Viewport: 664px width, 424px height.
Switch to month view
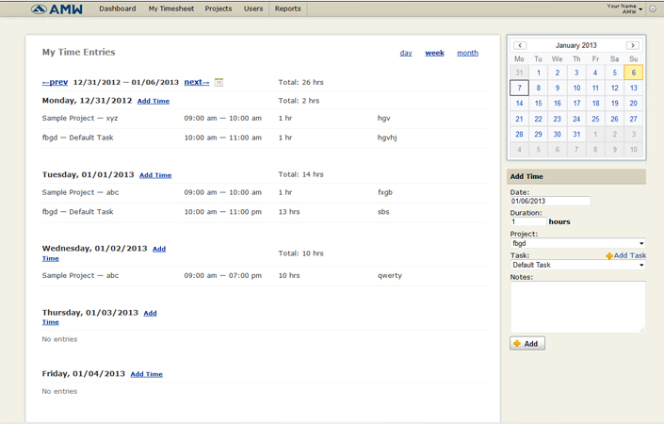pos(467,53)
